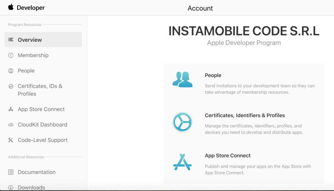Click the Membership info icon
Viewport: 334px width, 191px height.
11,55
